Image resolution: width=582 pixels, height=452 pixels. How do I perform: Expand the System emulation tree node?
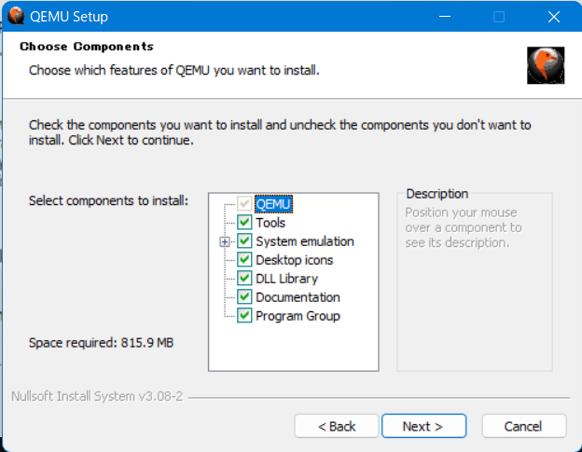[225, 241]
